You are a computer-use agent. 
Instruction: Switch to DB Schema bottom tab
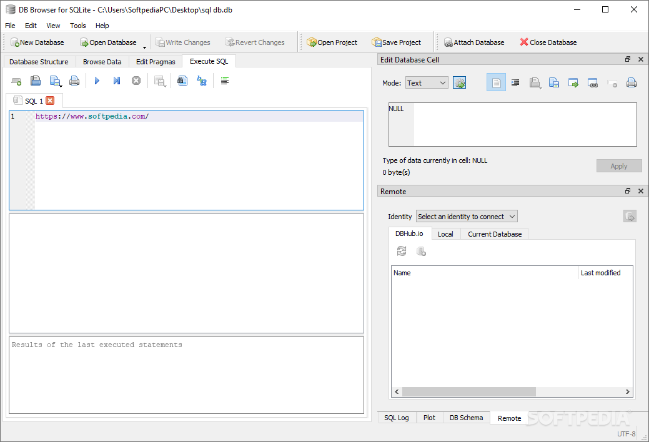(x=466, y=418)
